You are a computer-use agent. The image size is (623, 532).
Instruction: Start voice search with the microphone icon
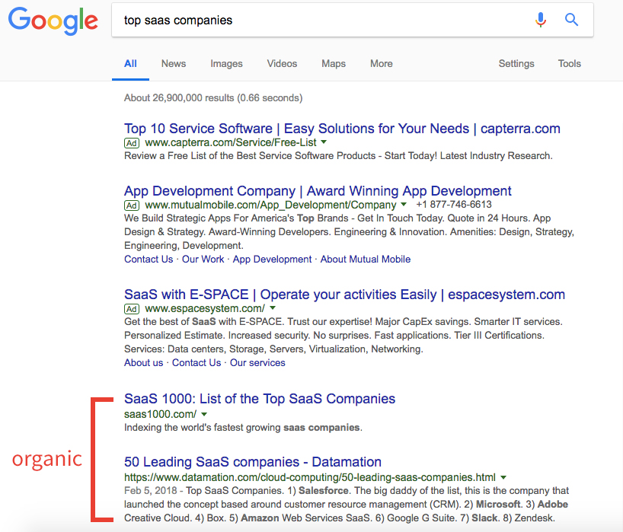pos(541,20)
